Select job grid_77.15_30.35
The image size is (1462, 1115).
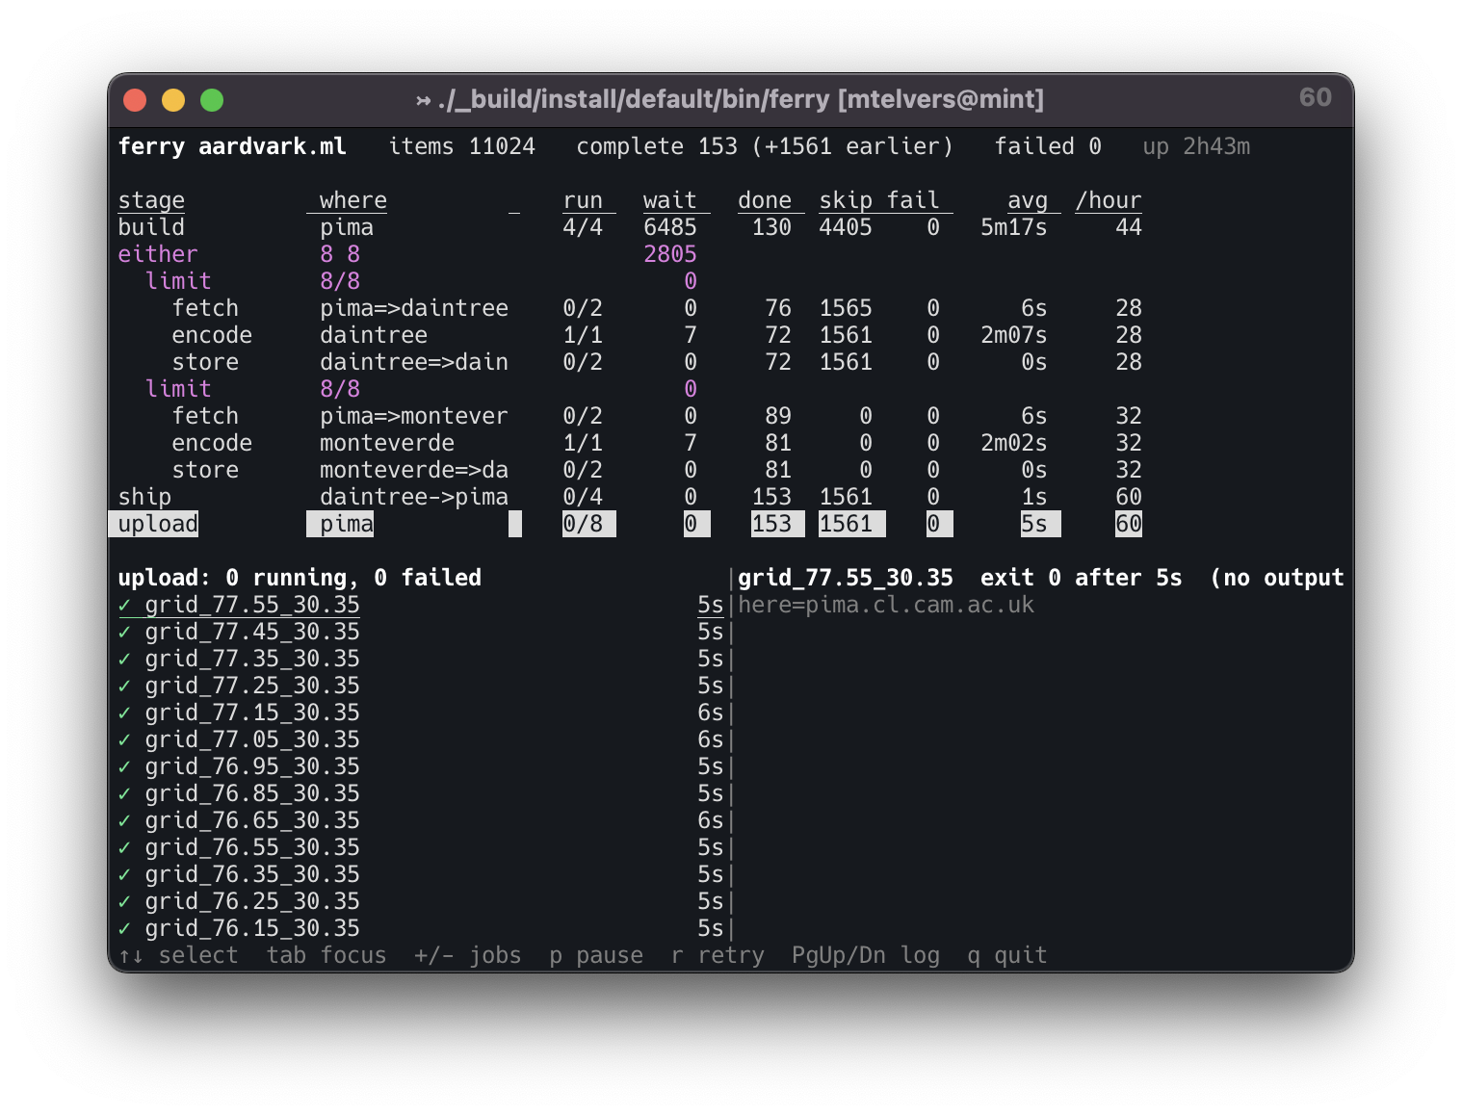coord(421,713)
